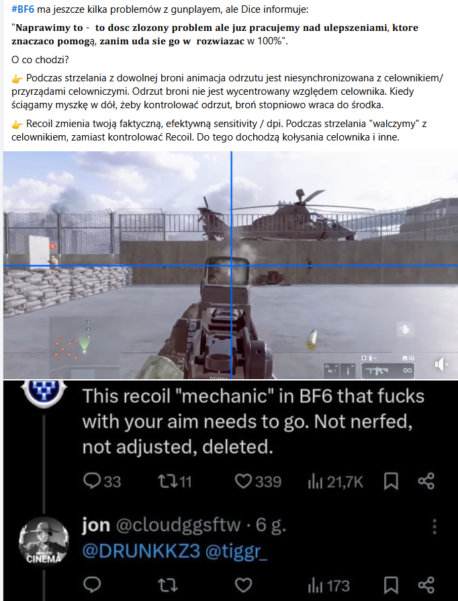Like the tweet with 339 likes

258,481
